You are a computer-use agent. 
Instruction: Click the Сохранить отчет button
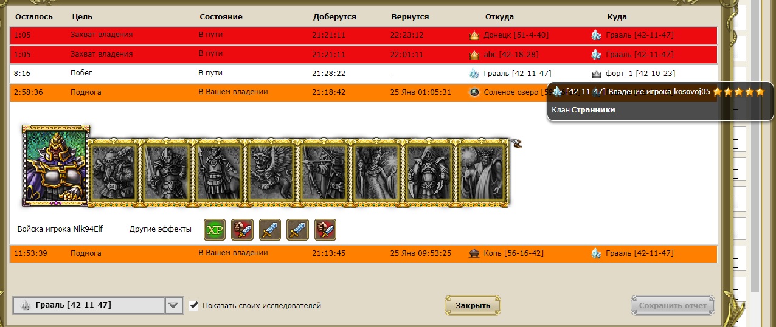pos(673,306)
